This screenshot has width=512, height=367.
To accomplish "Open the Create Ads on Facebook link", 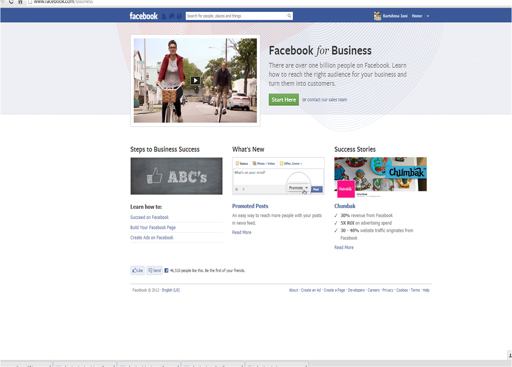I will (x=152, y=238).
